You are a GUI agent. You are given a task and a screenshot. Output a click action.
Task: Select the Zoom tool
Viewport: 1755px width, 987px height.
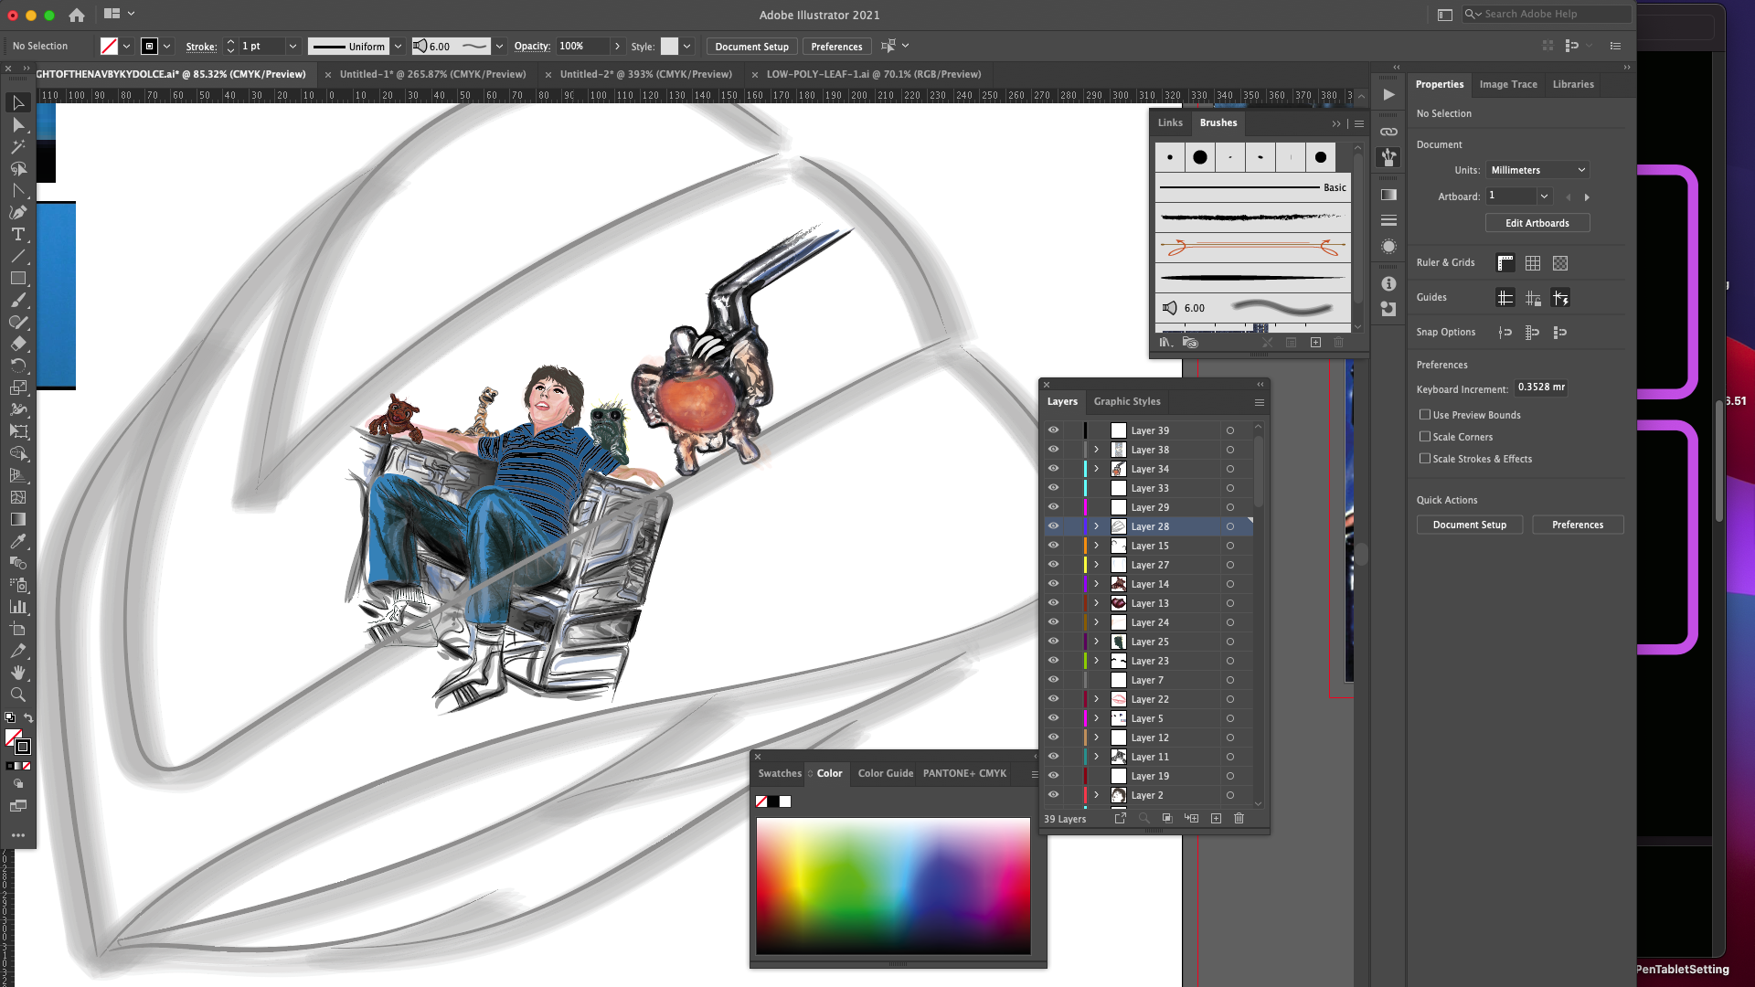(17, 695)
